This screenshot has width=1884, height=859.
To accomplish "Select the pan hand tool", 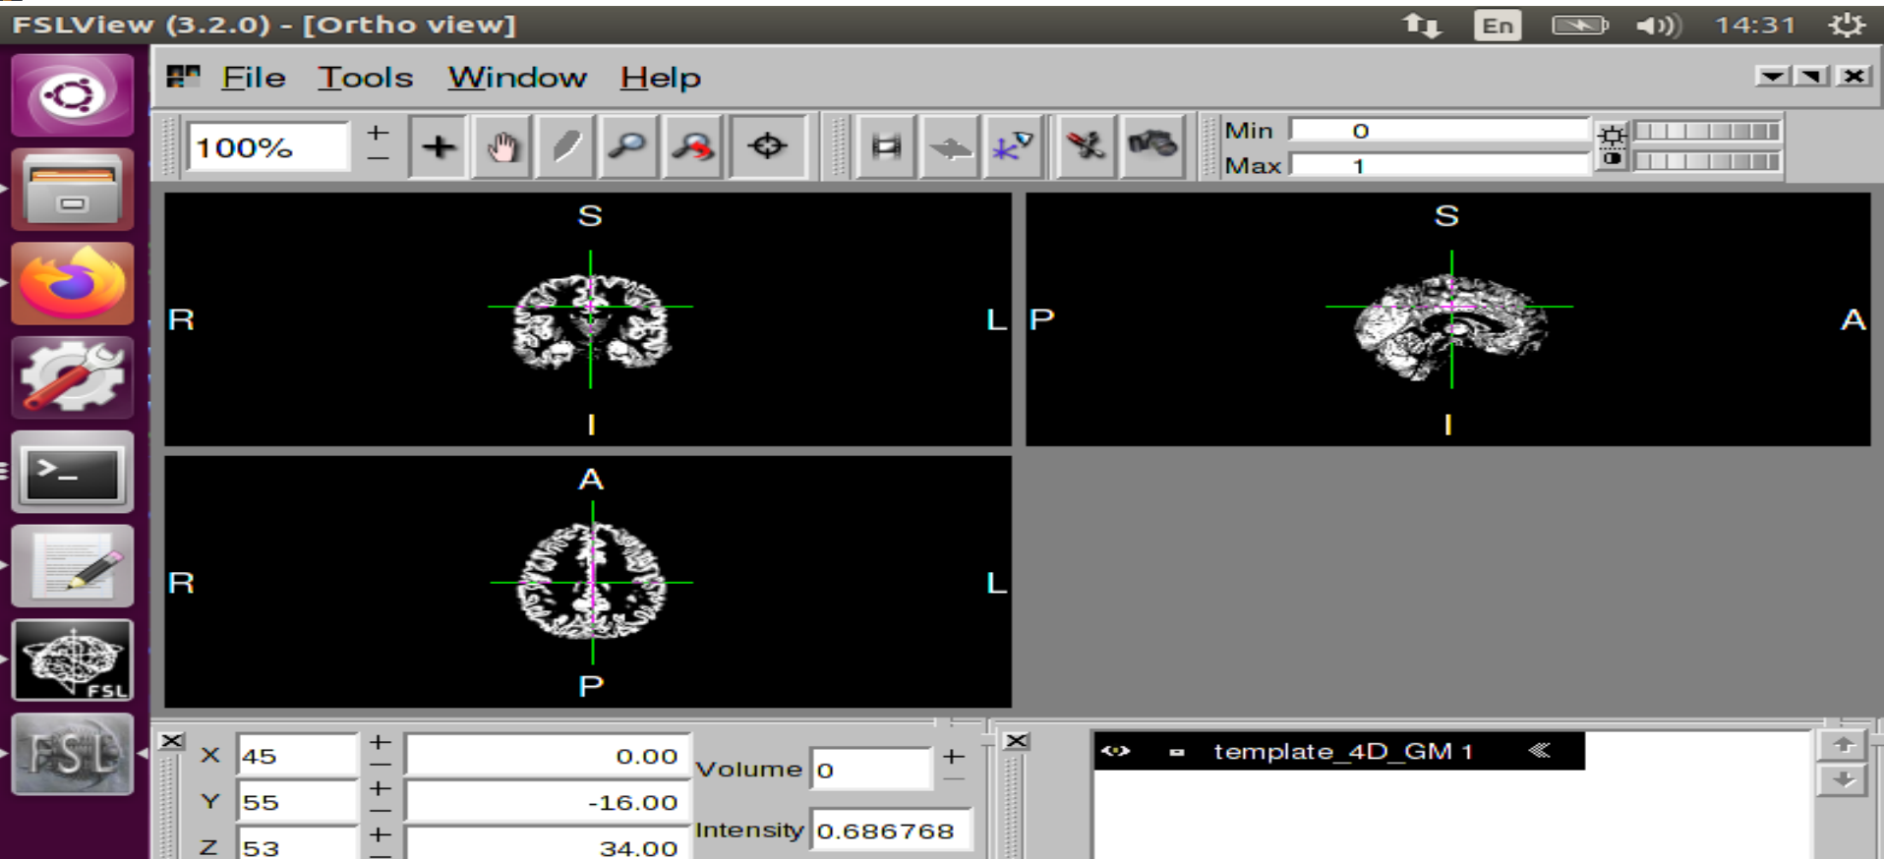I will click(502, 147).
